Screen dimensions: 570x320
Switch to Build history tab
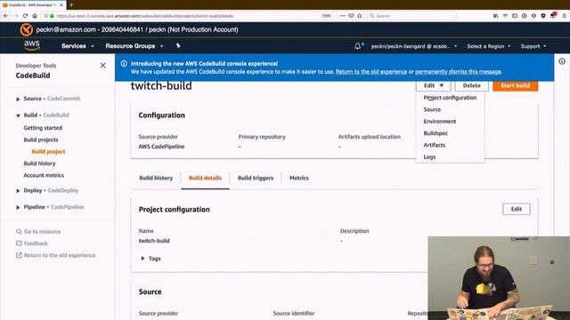tap(156, 178)
